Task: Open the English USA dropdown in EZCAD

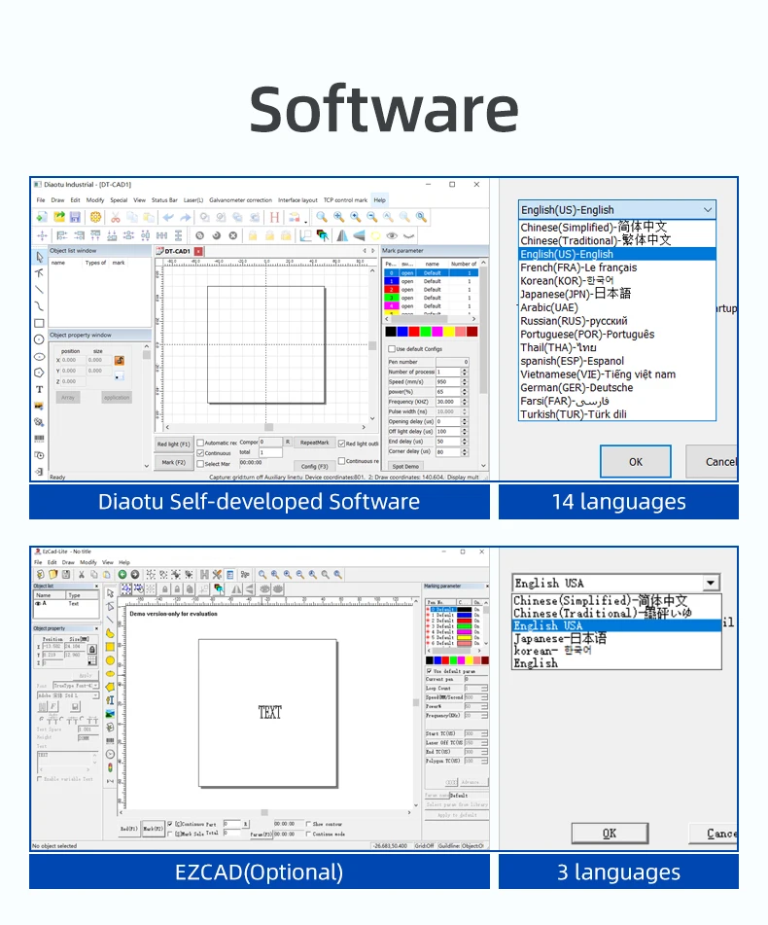Action: [x=616, y=583]
